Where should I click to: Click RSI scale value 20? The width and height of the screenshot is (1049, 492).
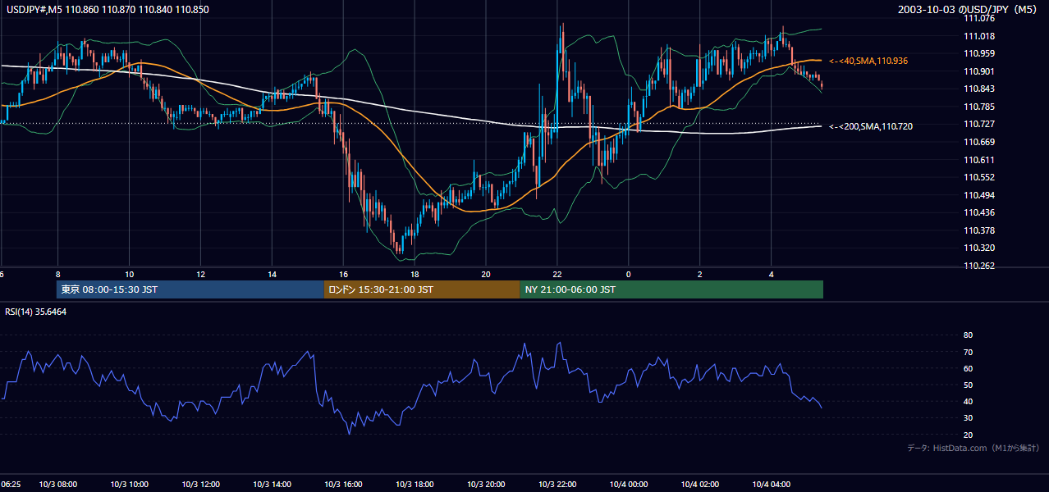(968, 435)
